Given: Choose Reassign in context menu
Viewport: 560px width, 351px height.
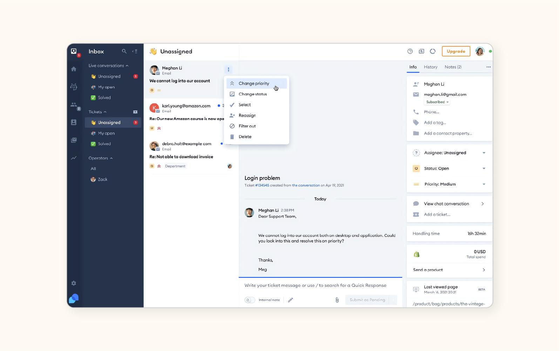Looking at the screenshot, I should [x=257, y=115].
